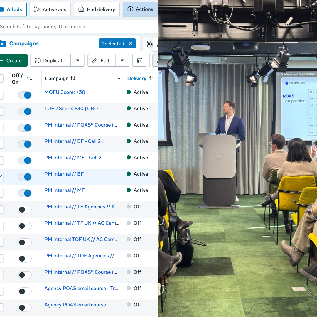The image size is (317, 317).
Task: Disable the PM Internal // MF toggle
Action: [x=25, y=193]
